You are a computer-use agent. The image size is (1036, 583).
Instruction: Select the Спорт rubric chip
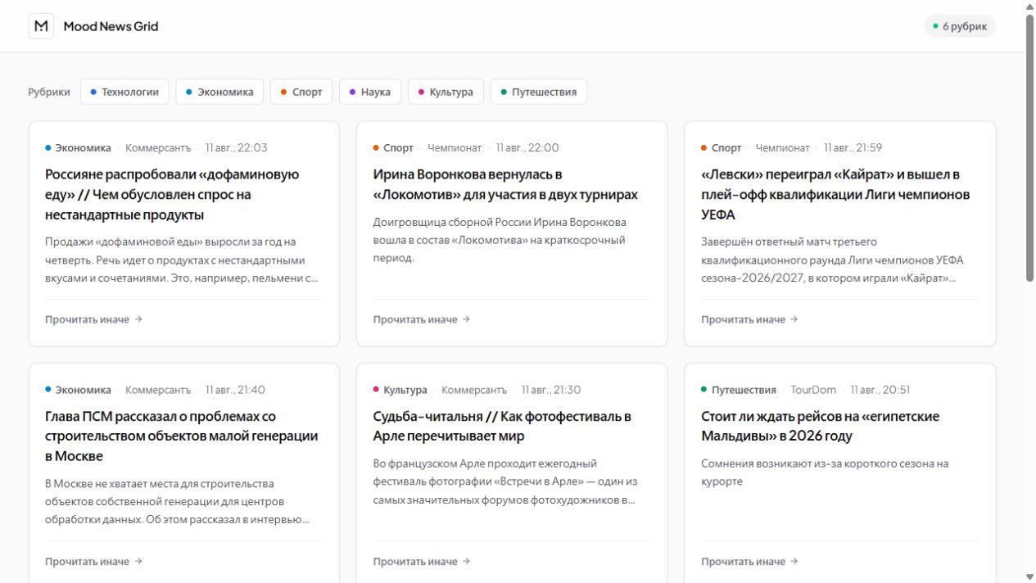301,92
